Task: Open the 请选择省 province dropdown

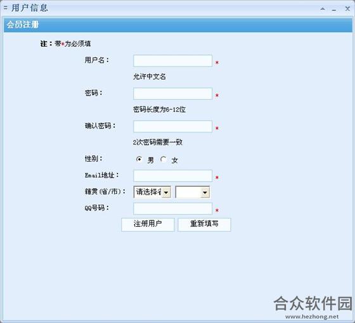Action: click(x=152, y=192)
